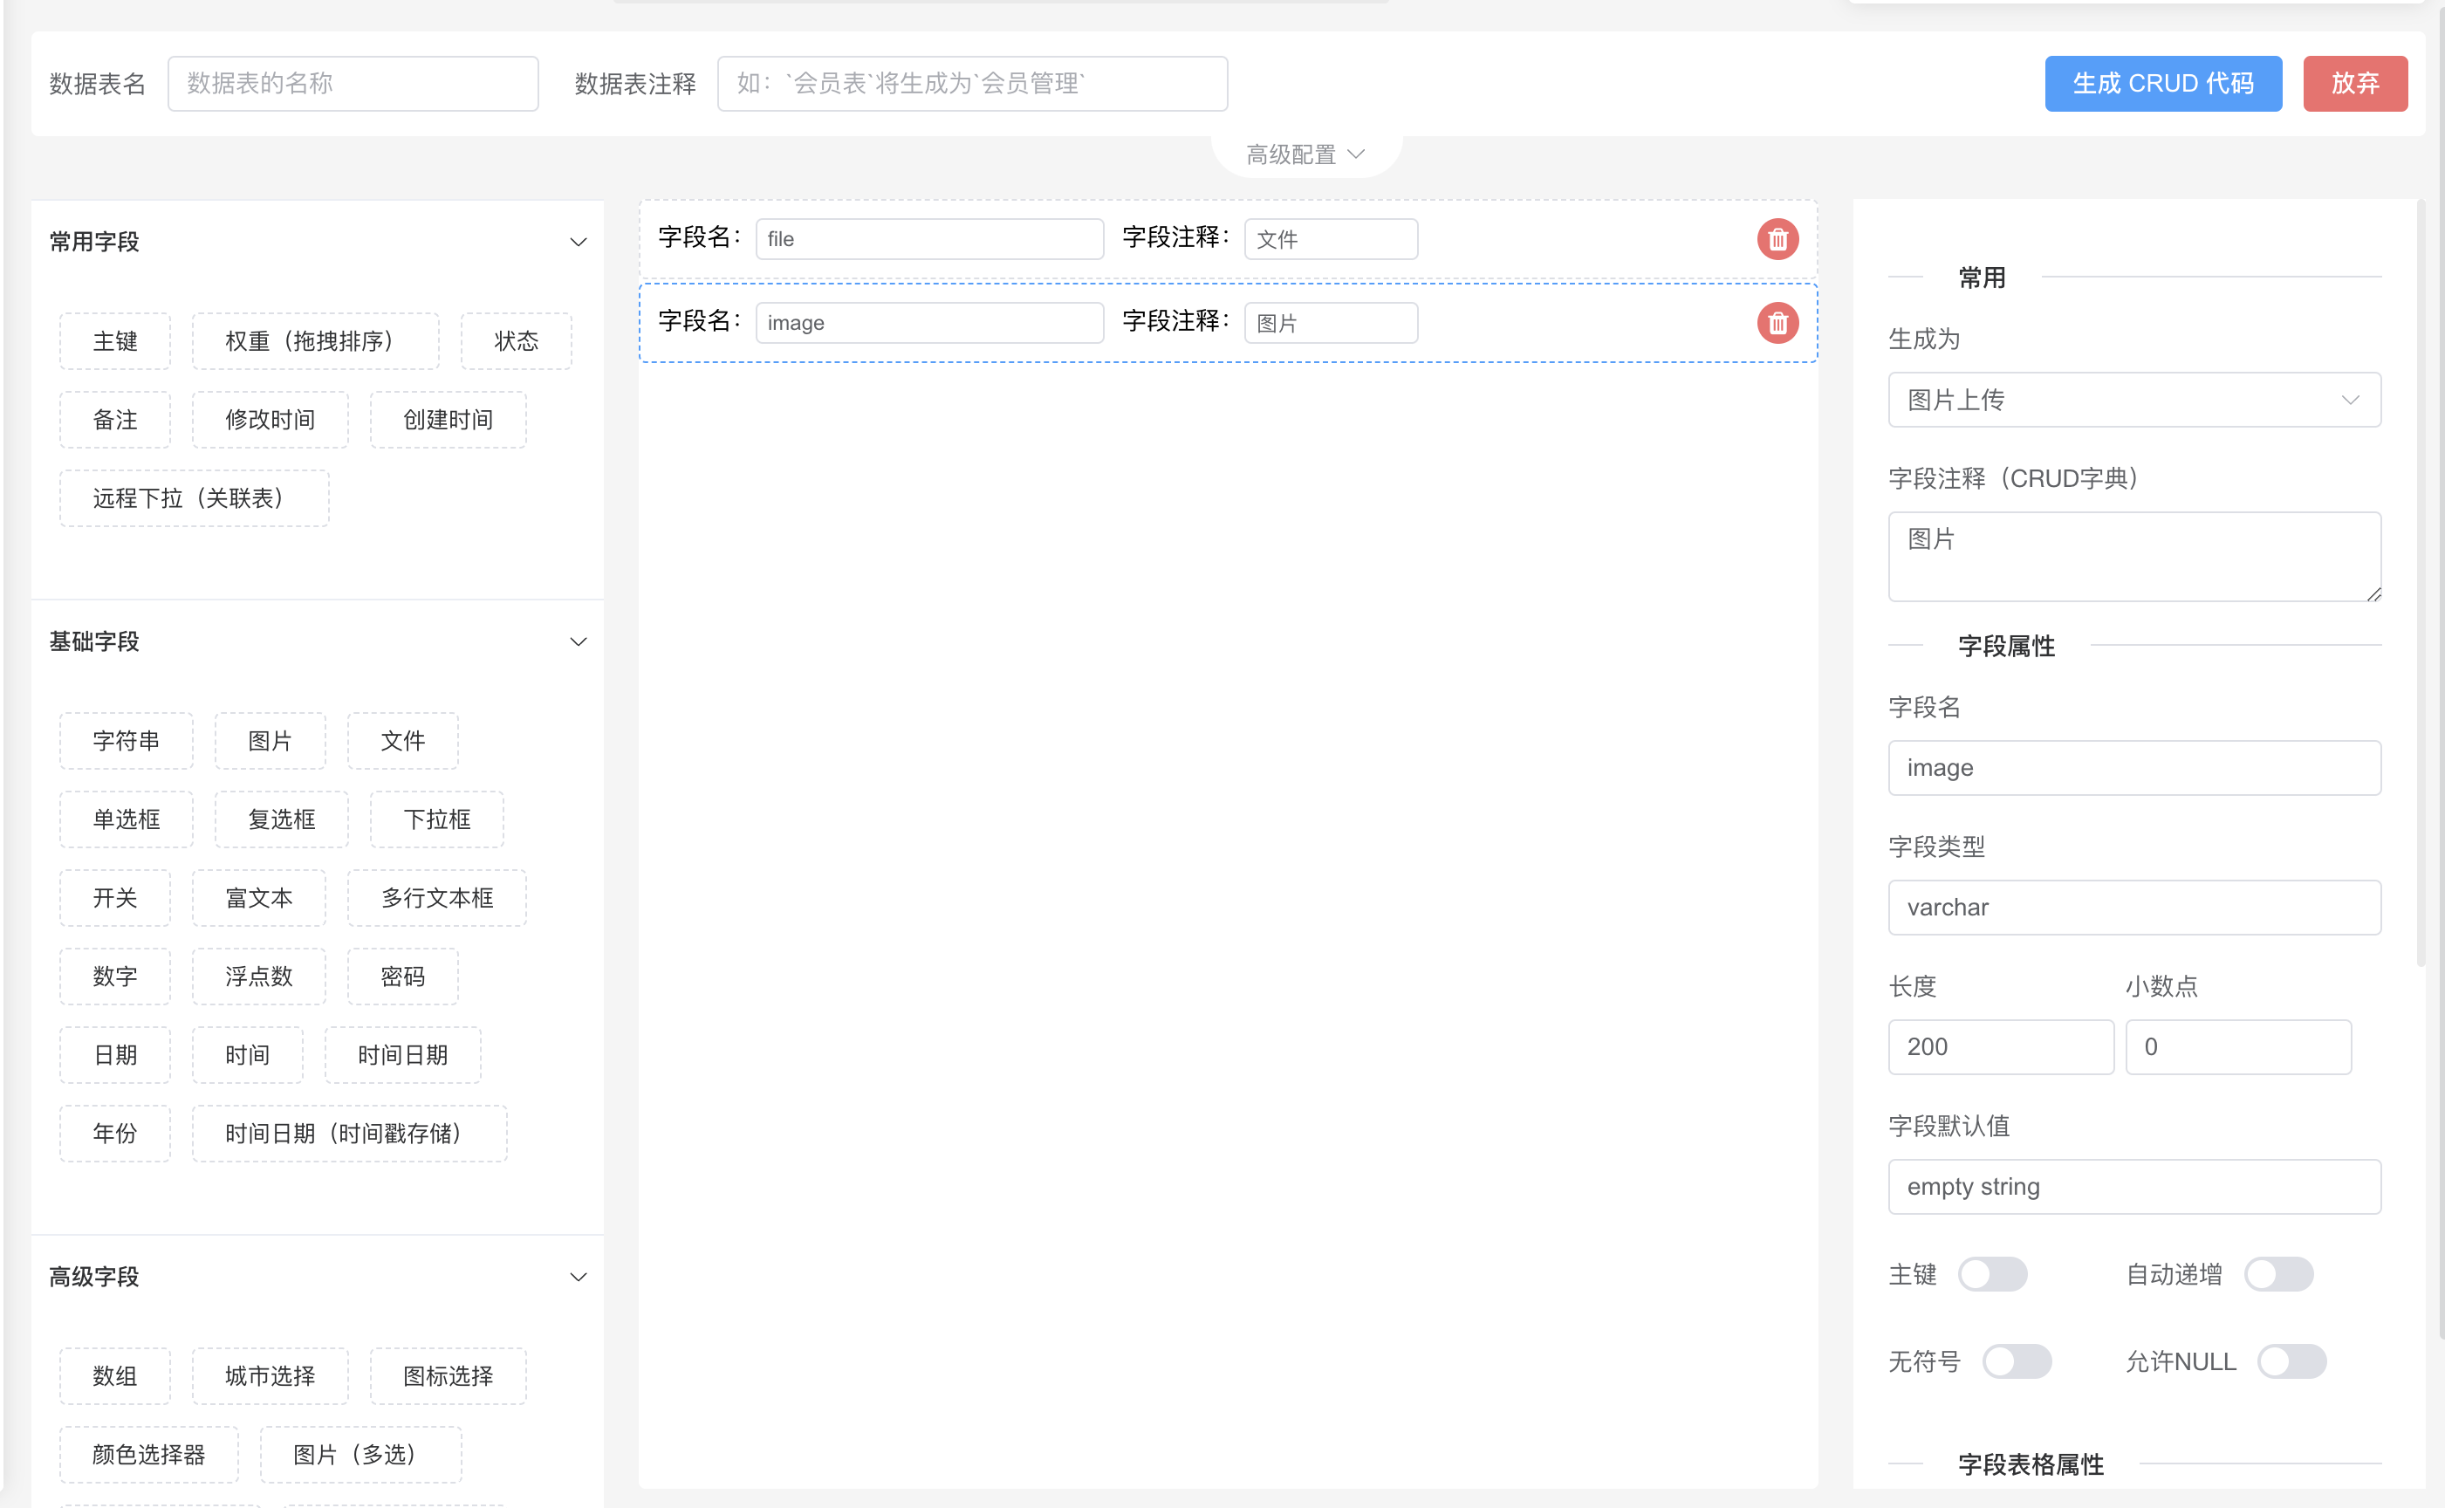Collapse the 高级字段 section
The height and width of the screenshot is (1508, 2445).
(x=578, y=1276)
